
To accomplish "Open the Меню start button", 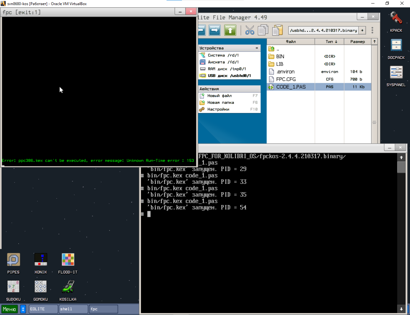I will (10, 309).
